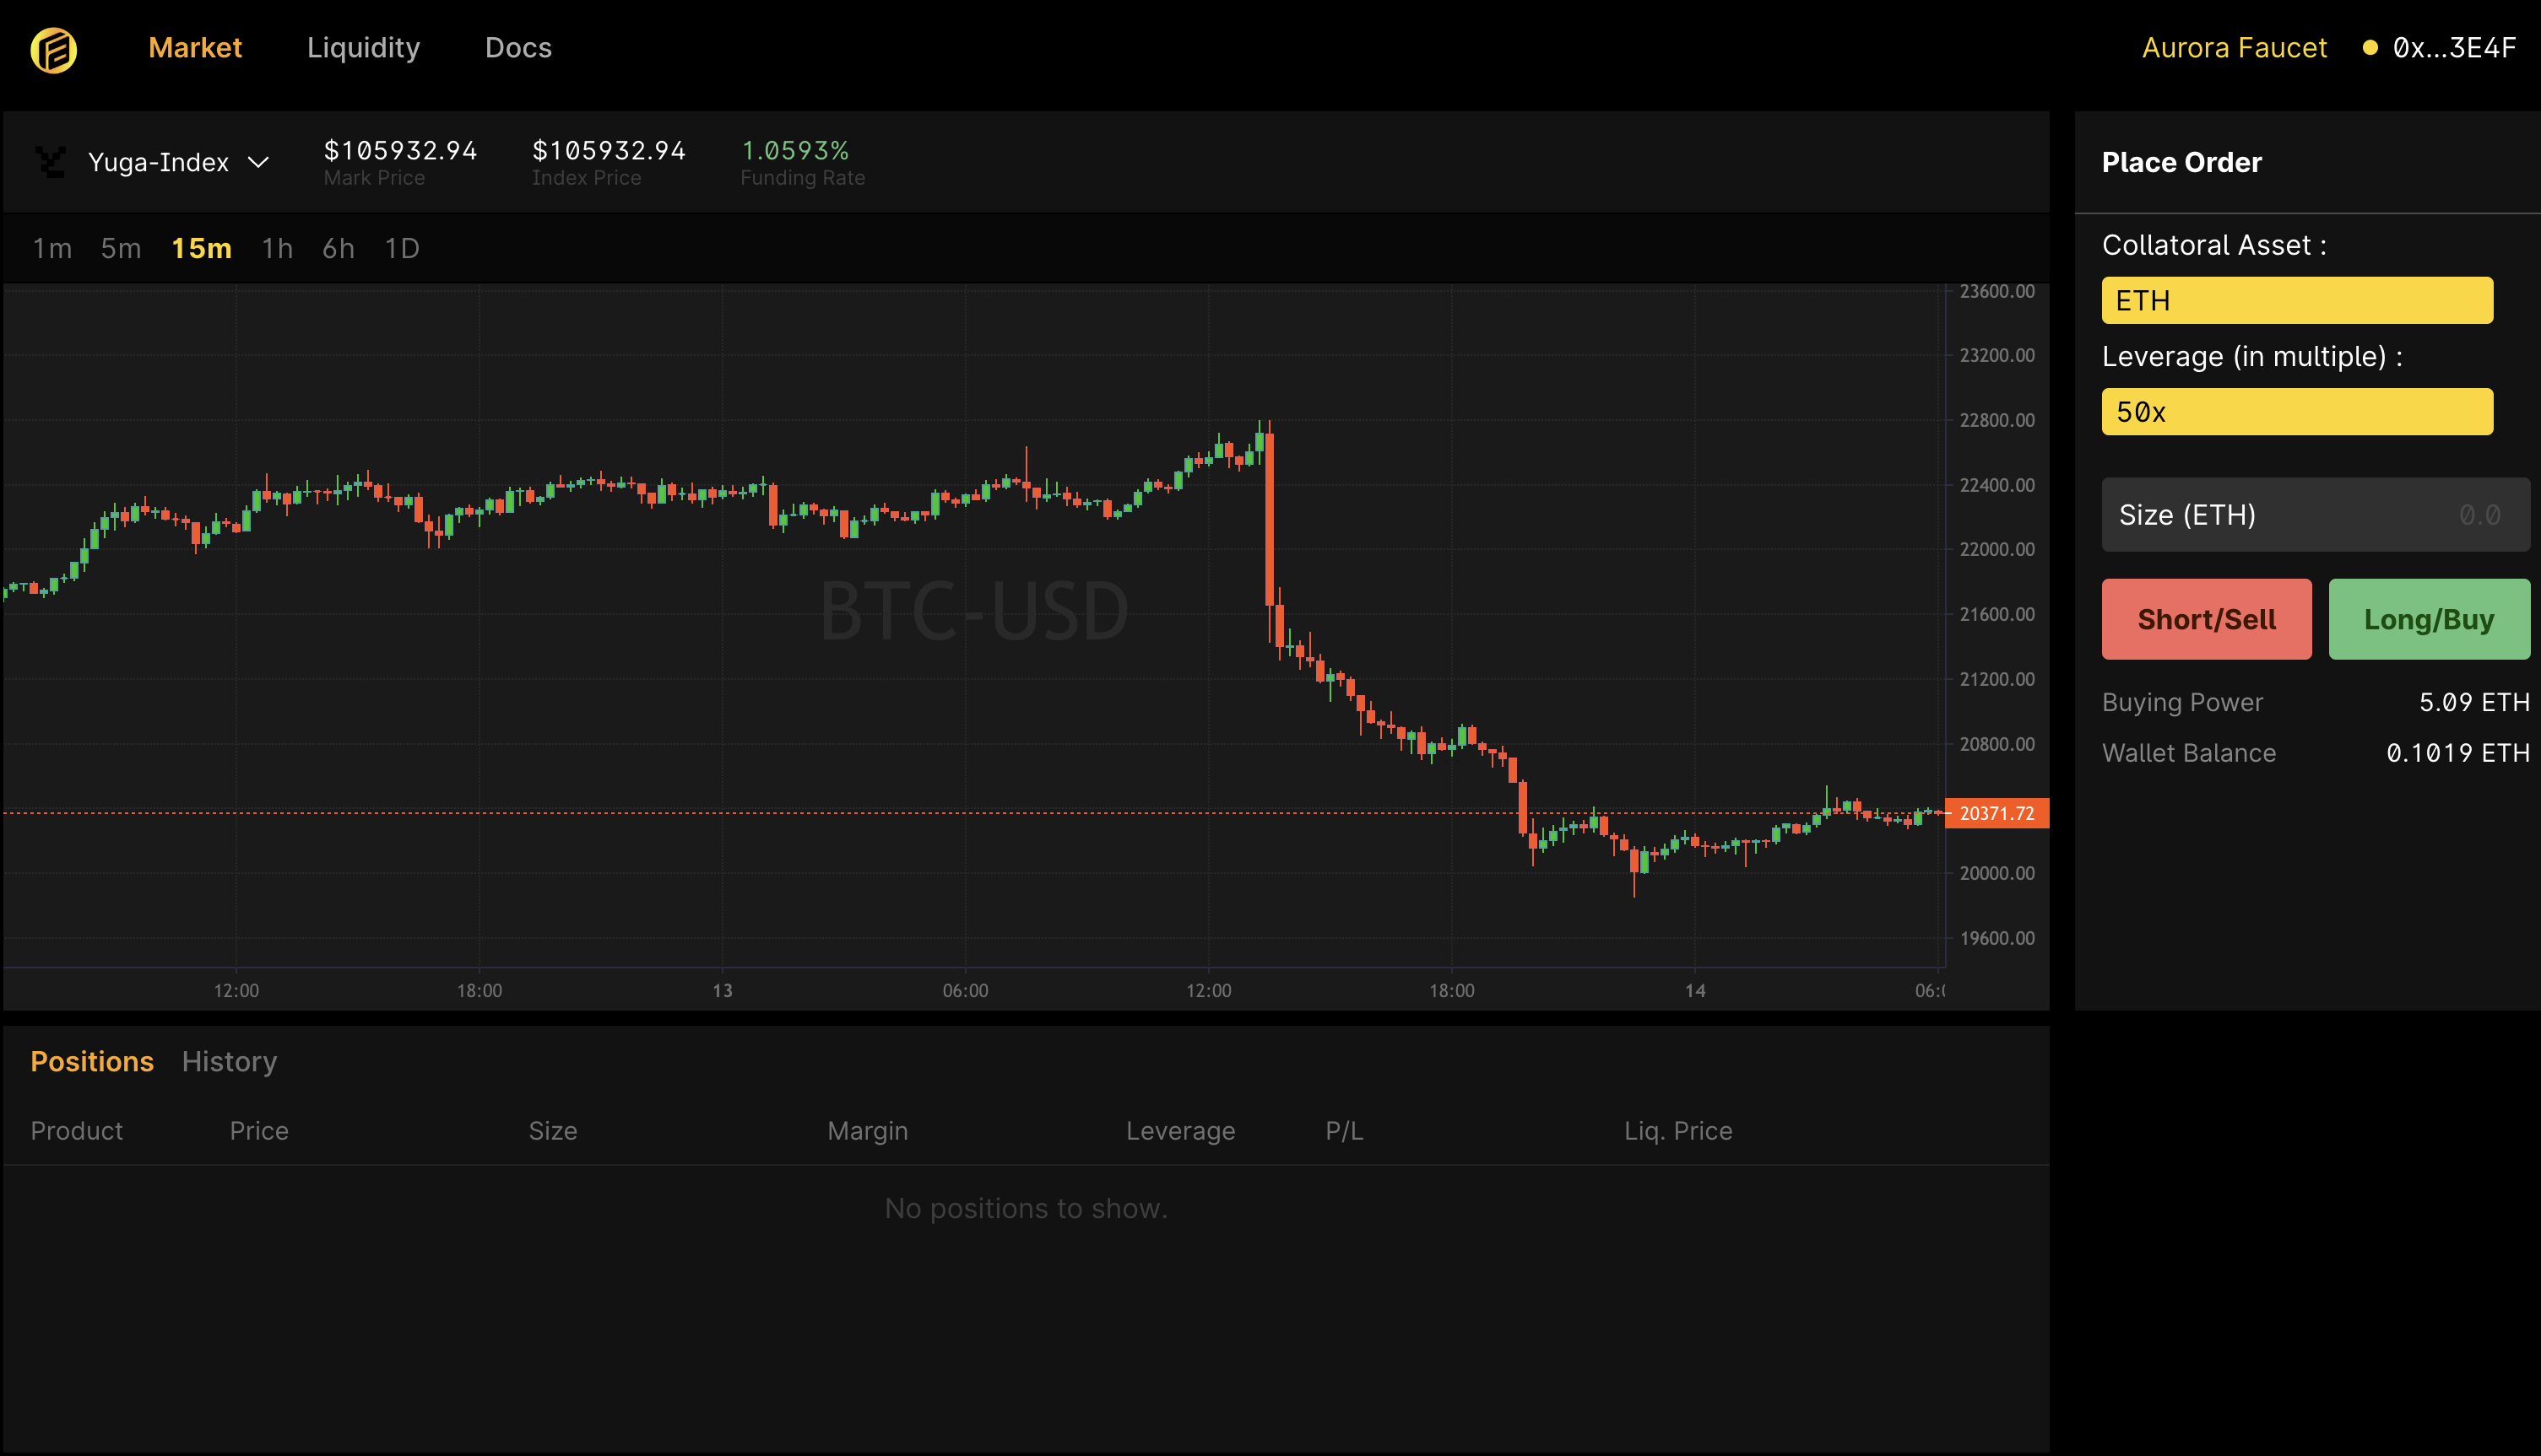Open the Liquidity page
Screen dimensions: 2541x1456
coord(363,48)
